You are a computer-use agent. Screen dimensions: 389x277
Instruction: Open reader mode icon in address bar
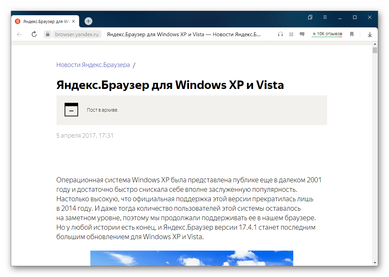[x=291, y=34]
